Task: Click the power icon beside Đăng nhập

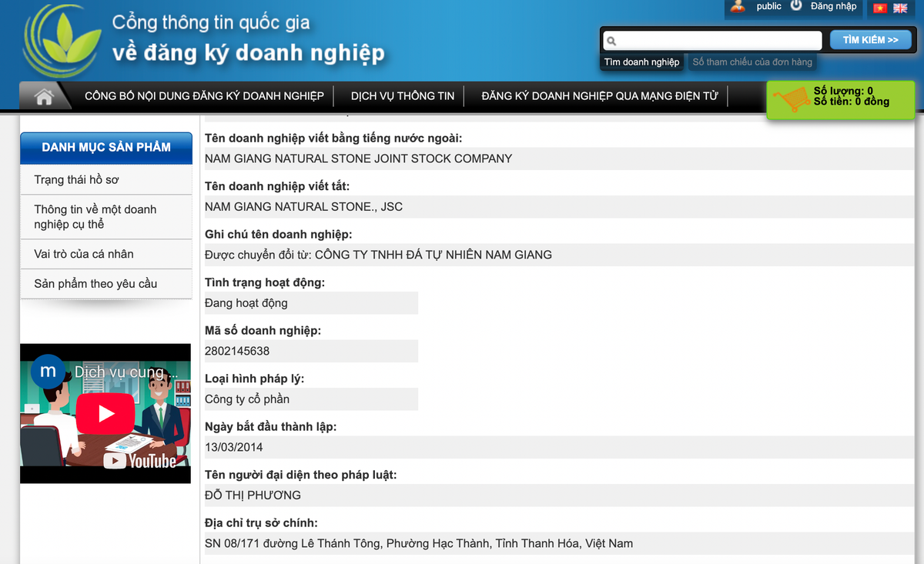Action: [796, 6]
